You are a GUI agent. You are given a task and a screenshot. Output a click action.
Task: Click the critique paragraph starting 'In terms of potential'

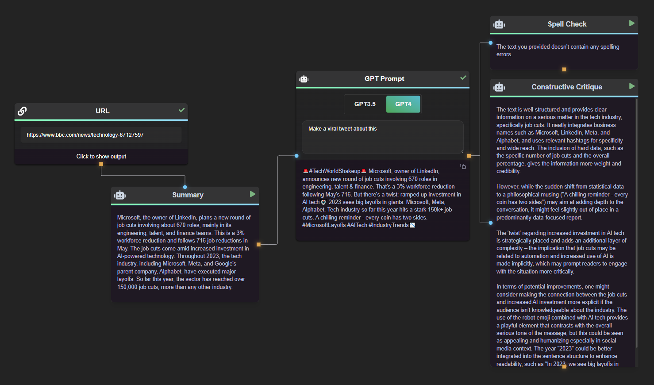click(x=562, y=325)
